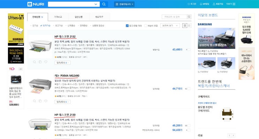Uncheck the 중고/렌탈 제외 checkbox
259x139 pixels.
(x=127, y=26)
